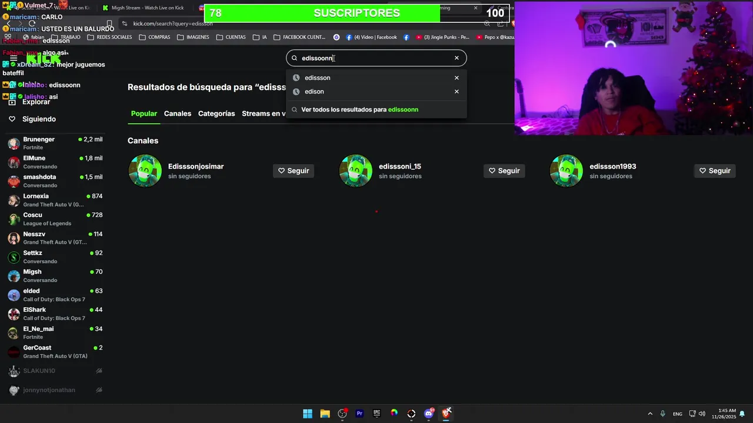Open offline channel SLAKUN10
Image resolution: width=753 pixels, height=423 pixels.
(55, 371)
